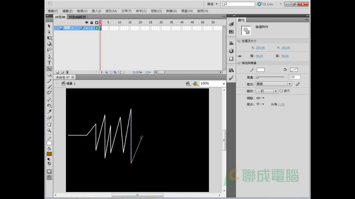Select the white arrow Subselection tool
Viewport: 355px width, 199px height.
49,32
